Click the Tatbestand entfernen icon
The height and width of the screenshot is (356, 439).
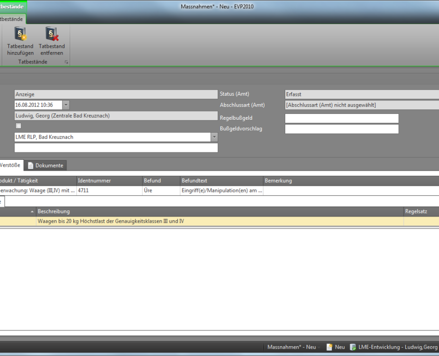click(52, 35)
